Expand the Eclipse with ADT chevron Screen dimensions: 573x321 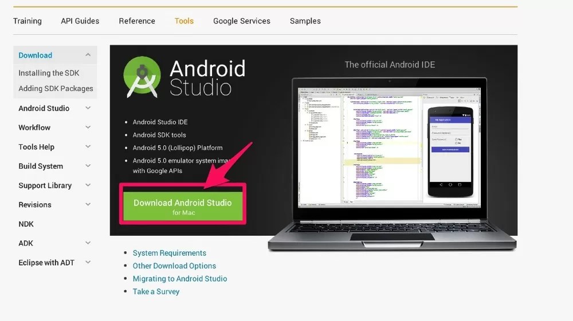[x=88, y=262]
